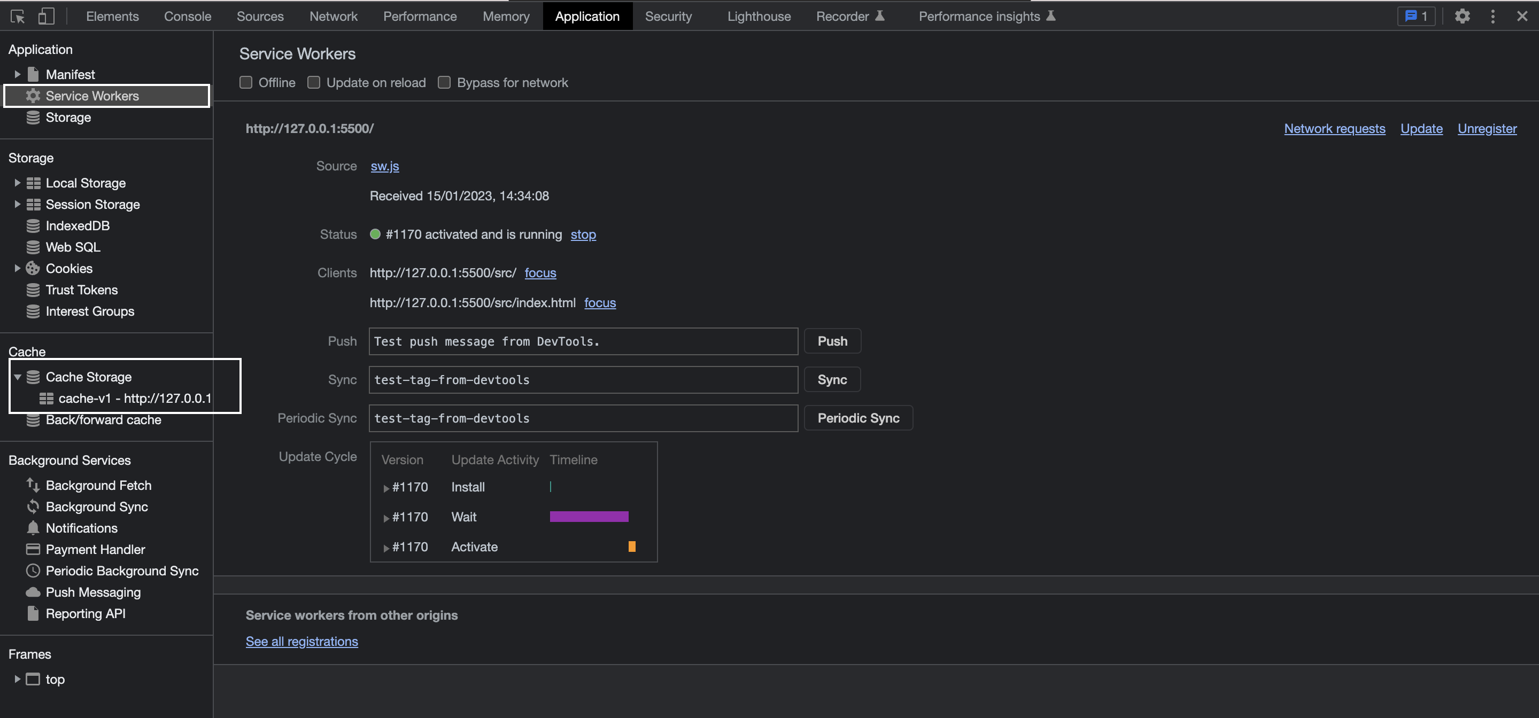
Task: Click the Background Sync circular arrows icon
Action: click(33, 508)
